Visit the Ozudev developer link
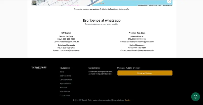Image resolution: width=203 pixels, height=105 pixels. (128, 100)
